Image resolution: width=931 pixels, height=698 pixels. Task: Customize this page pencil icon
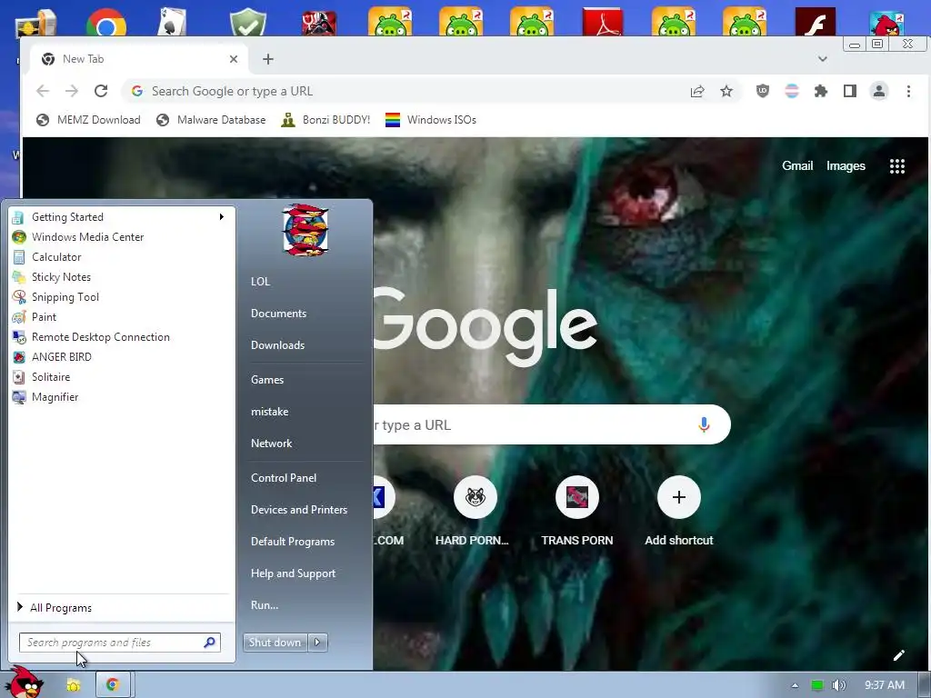point(899,655)
